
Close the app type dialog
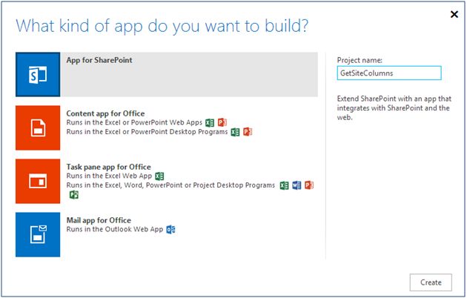pyautogui.click(x=453, y=14)
